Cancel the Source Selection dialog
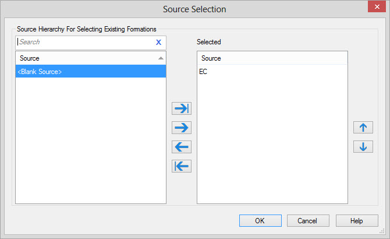Viewport: 390px width, 239px height. 307,221
